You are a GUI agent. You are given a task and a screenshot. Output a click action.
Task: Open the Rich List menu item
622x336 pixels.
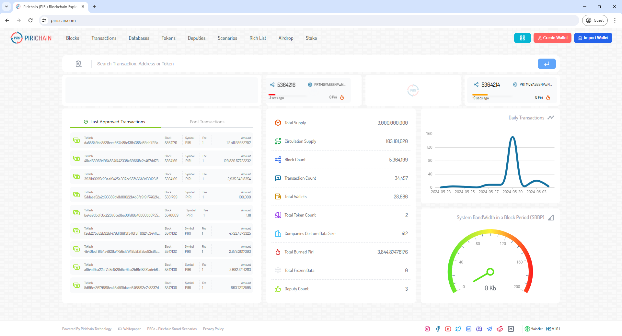coord(258,38)
